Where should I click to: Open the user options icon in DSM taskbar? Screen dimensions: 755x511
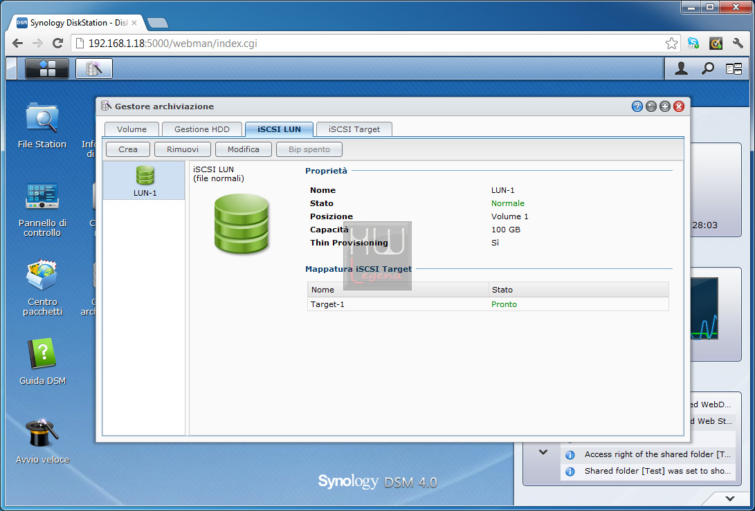pos(681,69)
